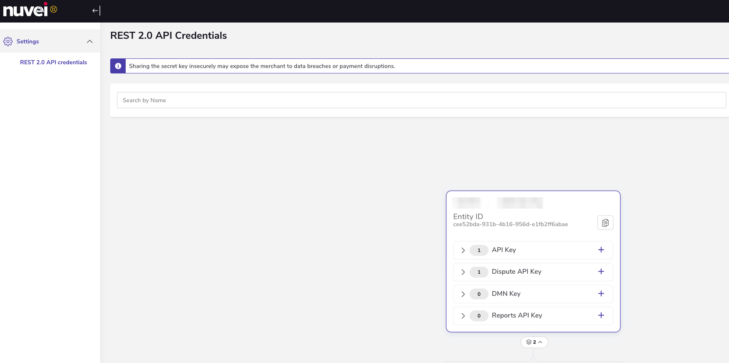Collapse child entities with the layers button
The height and width of the screenshot is (363, 729).
[534, 342]
